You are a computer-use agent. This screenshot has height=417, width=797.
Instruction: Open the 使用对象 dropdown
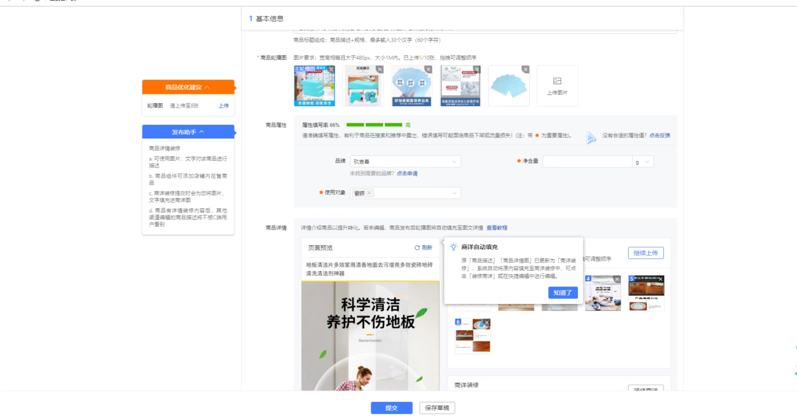pyautogui.click(x=405, y=193)
